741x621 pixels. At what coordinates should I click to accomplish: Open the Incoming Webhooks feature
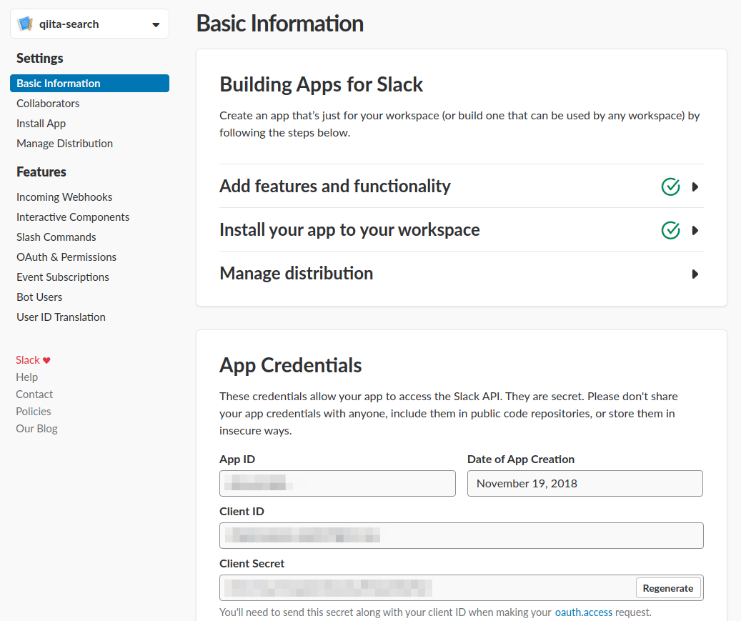tap(64, 197)
